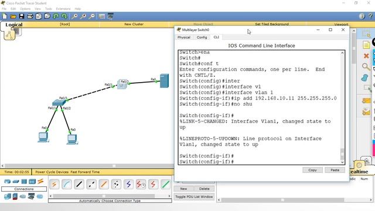Select the red X Delete tool

click(x=366, y=56)
